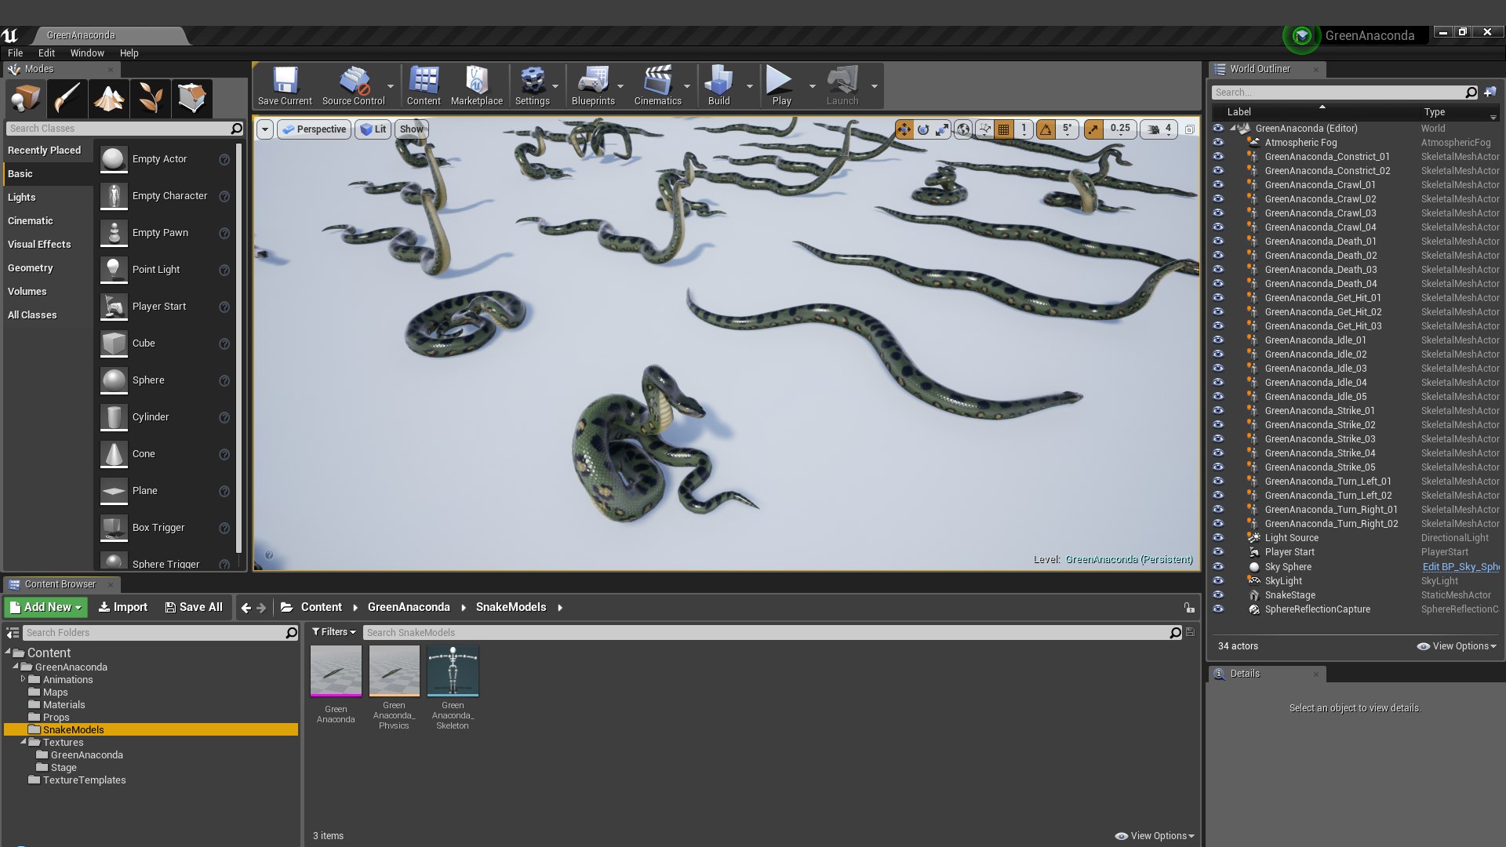This screenshot has width=1506, height=847.
Task: Click the Build toolbar icon
Action: point(718,85)
